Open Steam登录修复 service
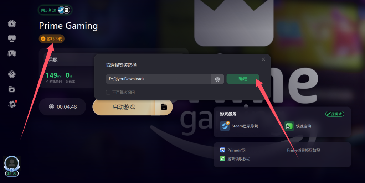Screen dimensions: 365x183 tap(239, 126)
